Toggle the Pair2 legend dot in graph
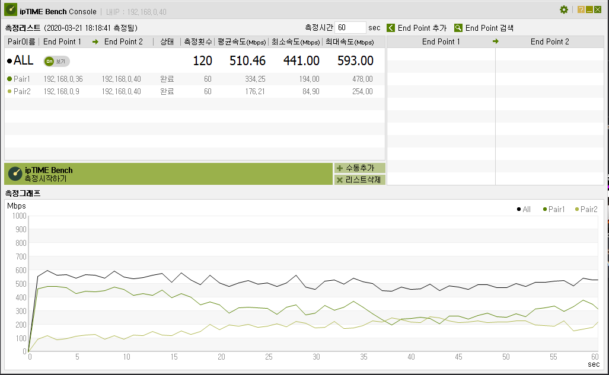 (x=577, y=209)
